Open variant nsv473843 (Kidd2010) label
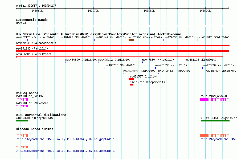 point(174,71)
